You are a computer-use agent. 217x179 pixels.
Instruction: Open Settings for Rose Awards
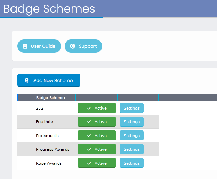132,163
